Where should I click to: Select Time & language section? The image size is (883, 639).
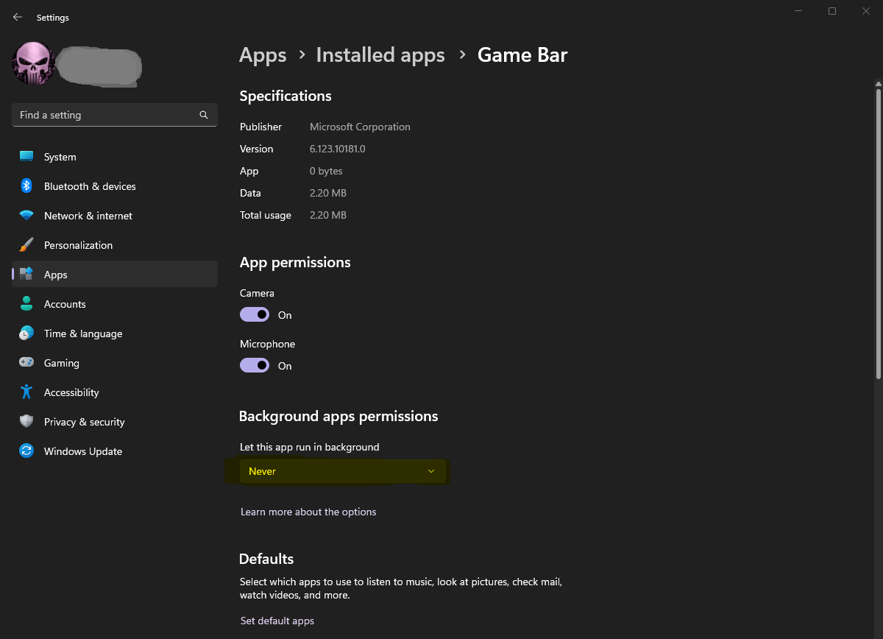click(82, 333)
